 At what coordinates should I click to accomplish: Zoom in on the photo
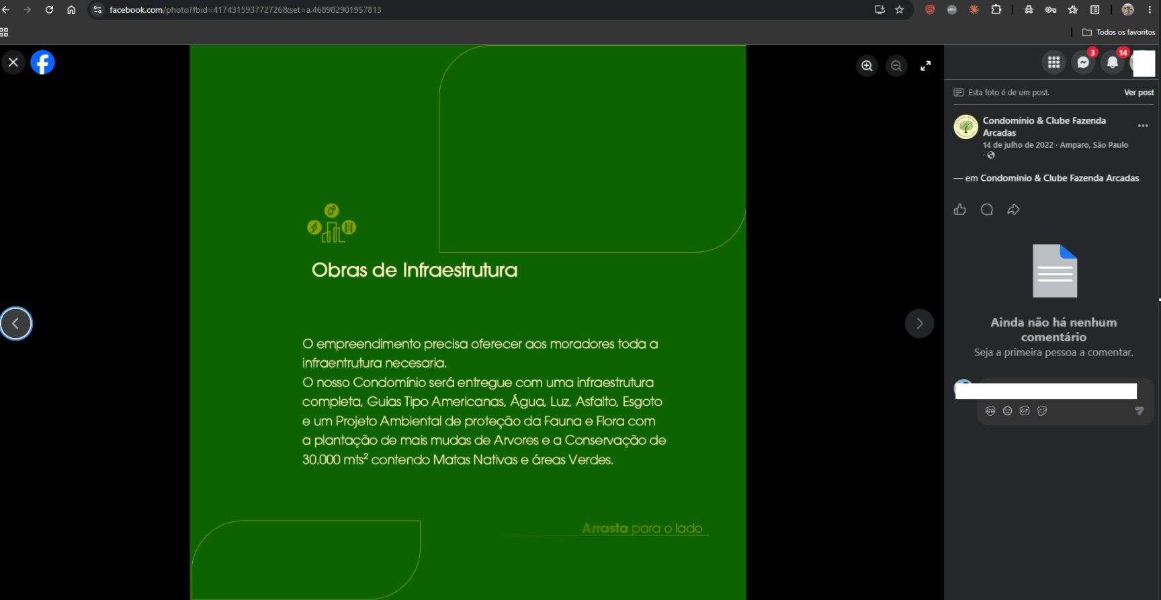click(x=867, y=66)
